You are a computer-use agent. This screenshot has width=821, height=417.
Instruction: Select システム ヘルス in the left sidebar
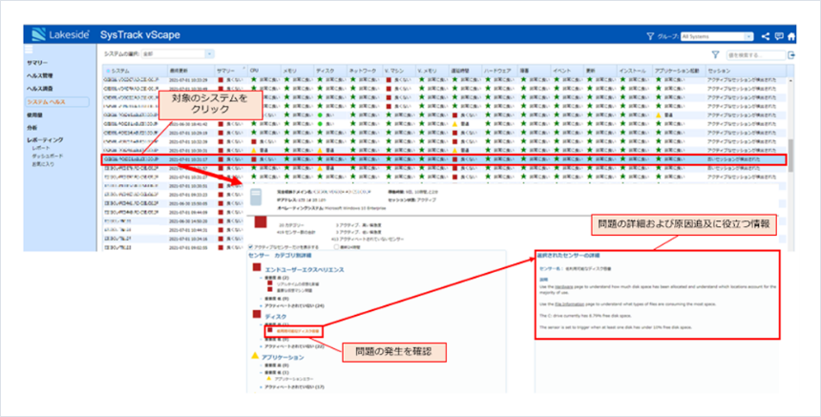pos(48,100)
